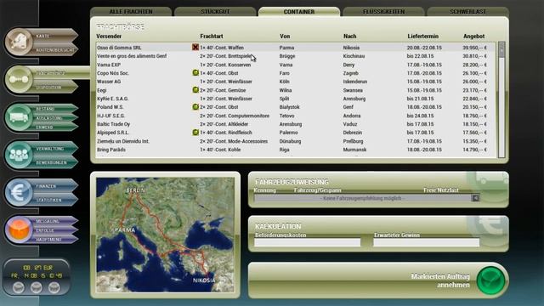Switch to the Schwerlast tab
The height and width of the screenshot is (306, 544).
tap(468, 11)
